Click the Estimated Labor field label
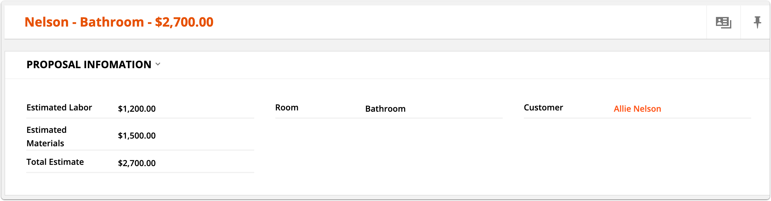 click(59, 108)
